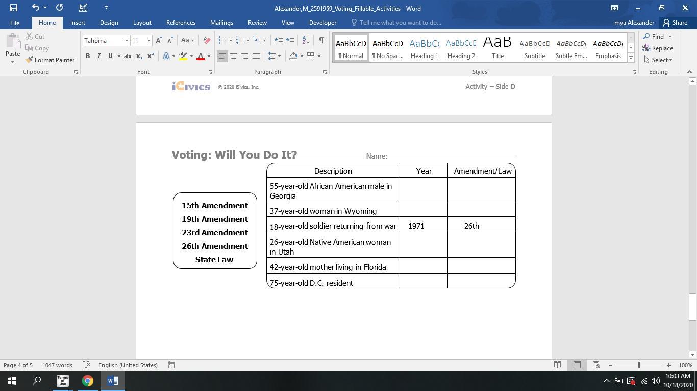
Task: Apply strikethrough to text
Action: pos(128,56)
